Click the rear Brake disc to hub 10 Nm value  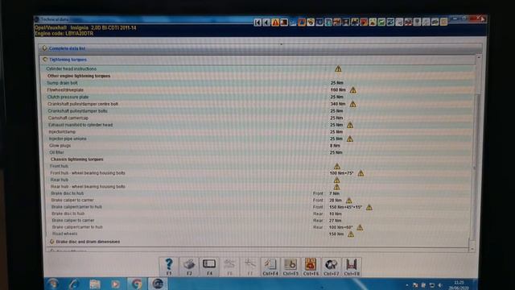click(x=335, y=213)
